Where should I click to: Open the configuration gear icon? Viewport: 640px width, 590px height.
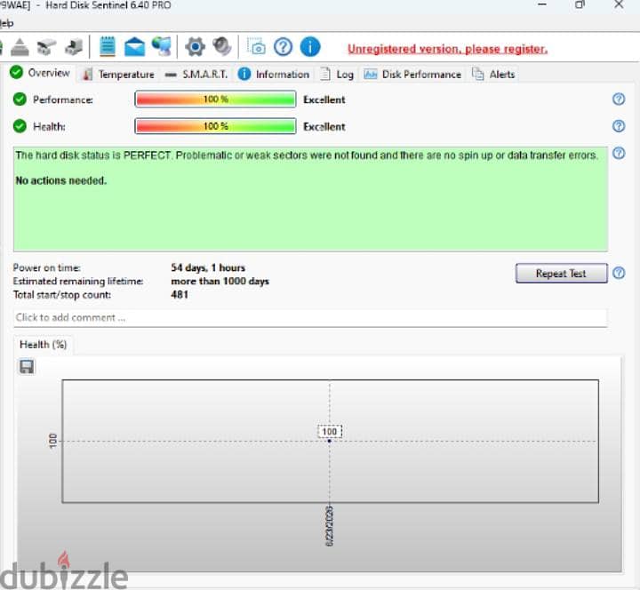[x=195, y=46]
